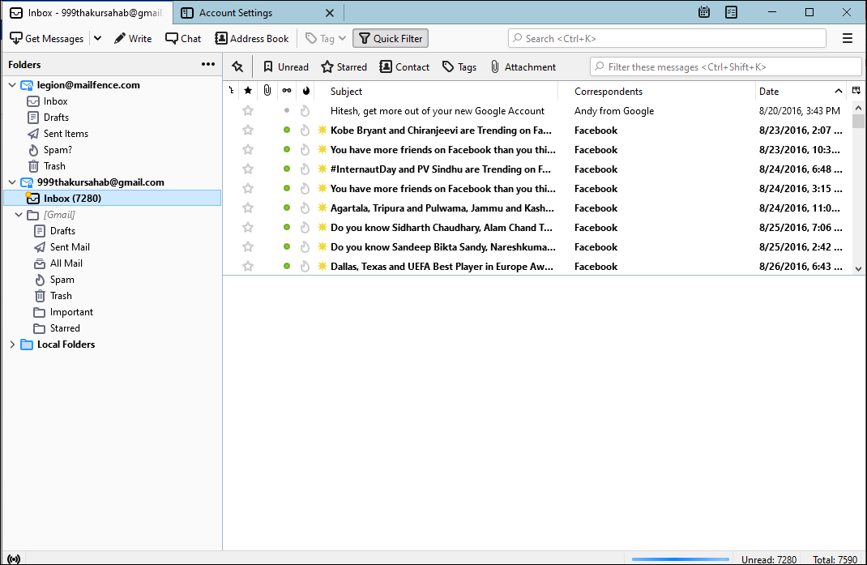Toggle read status of Dallas, Texas message
The width and height of the screenshot is (867, 565).
coord(286,266)
